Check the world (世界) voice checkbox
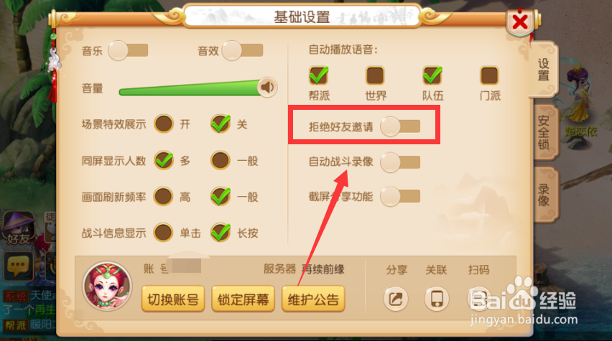 click(x=375, y=75)
